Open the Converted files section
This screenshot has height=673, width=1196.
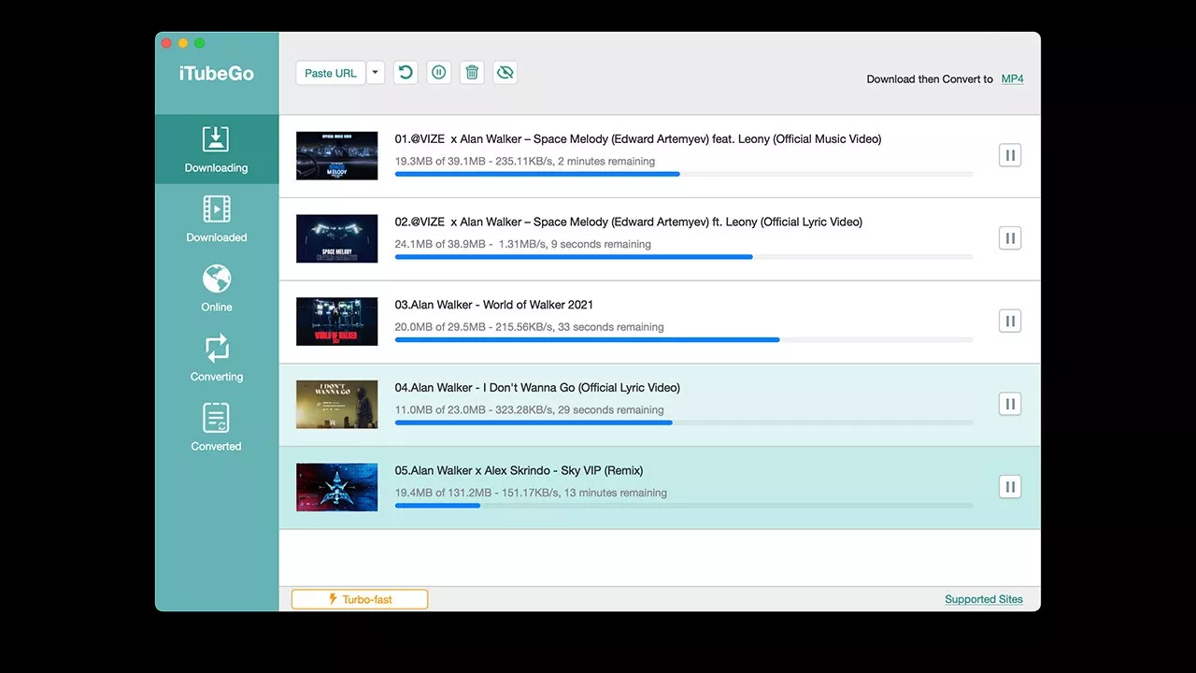coord(216,428)
